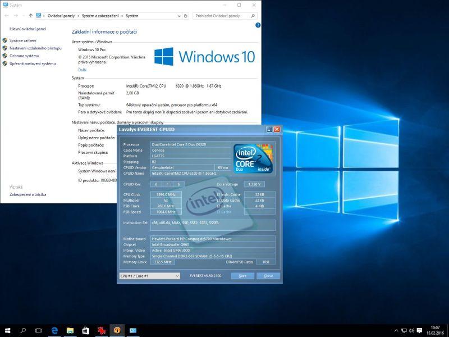Open Správce zařízení (Device Manager)

pos(23,40)
